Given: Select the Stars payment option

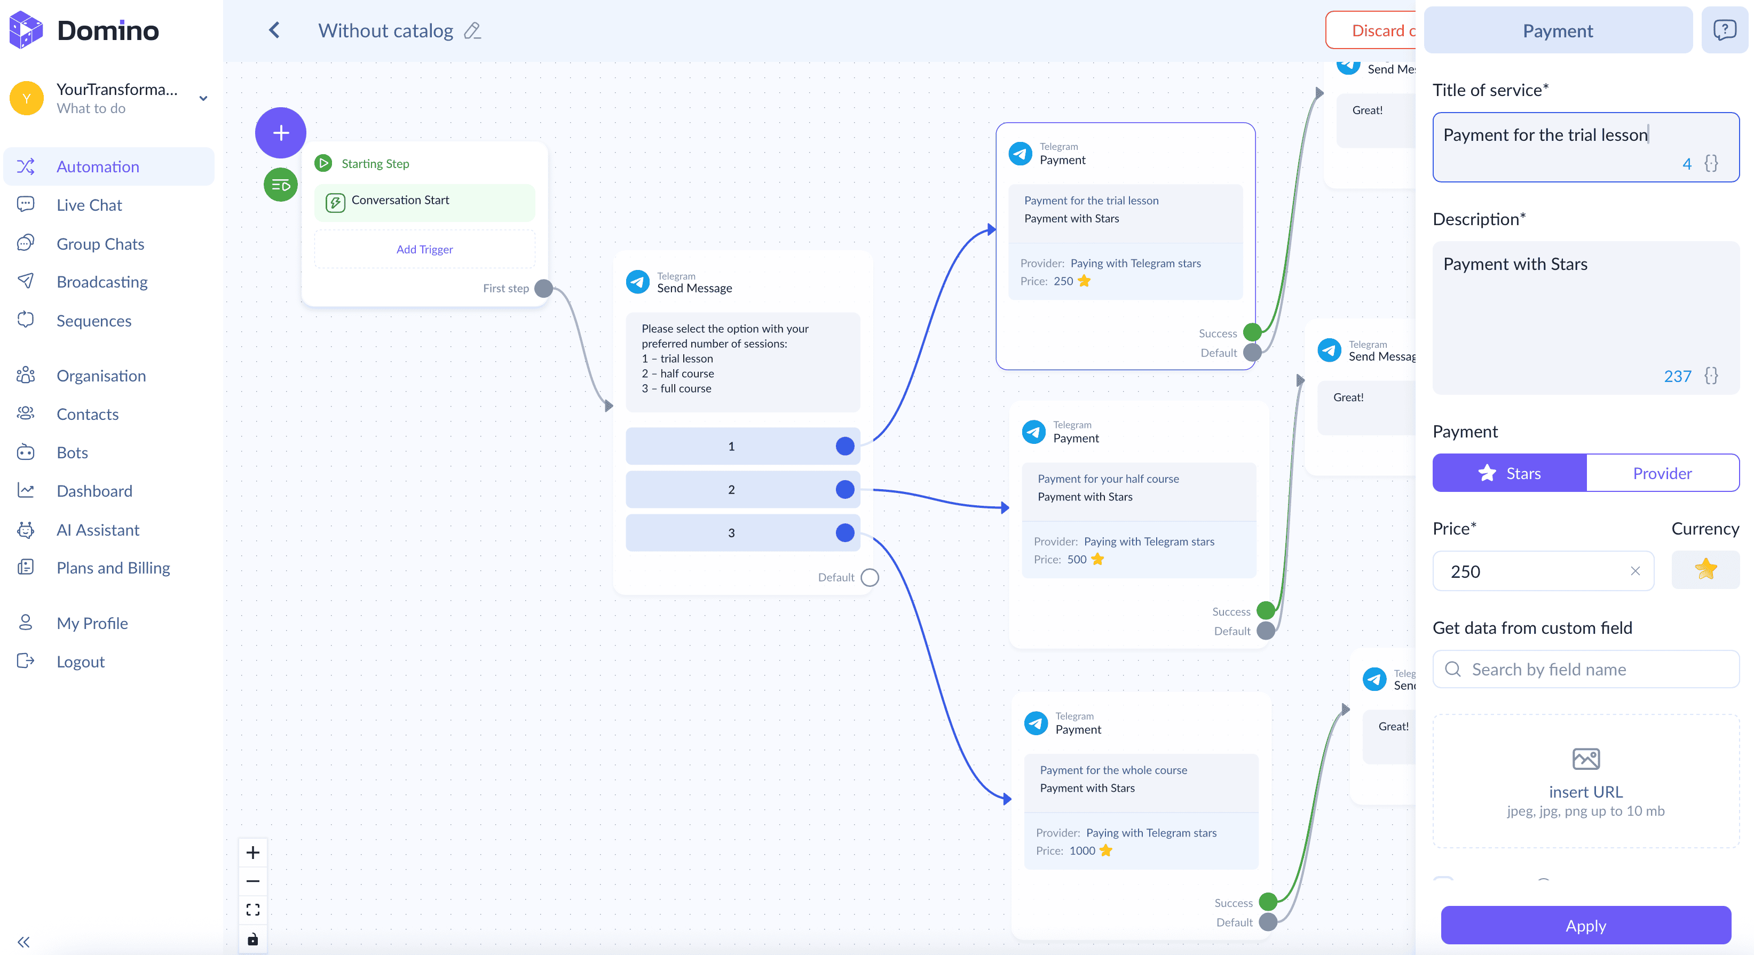Looking at the screenshot, I should pyautogui.click(x=1510, y=473).
